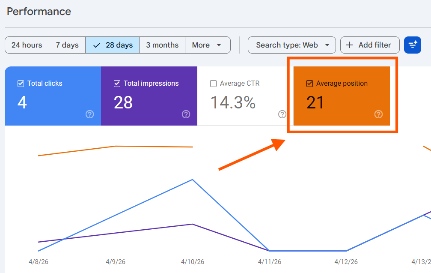
Task: Click the Add filter button
Action: click(x=369, y=45)
